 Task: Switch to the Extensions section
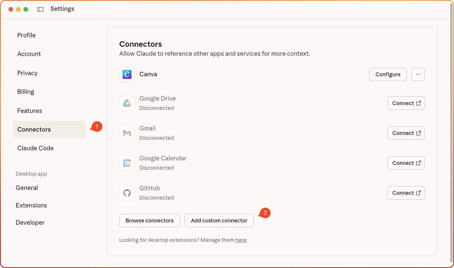31,205
